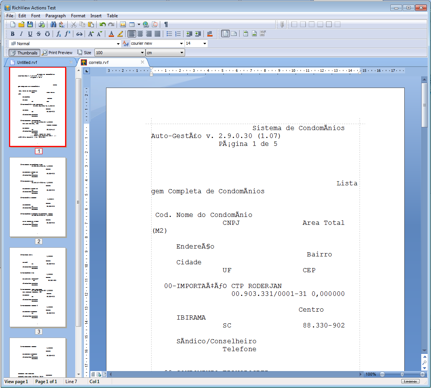Image resolution: width=431 pixels, height=388 pixels.
Task: Open the Format menu
Action: 78,16
